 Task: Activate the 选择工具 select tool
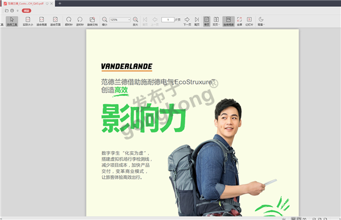(x=12, y=22)
